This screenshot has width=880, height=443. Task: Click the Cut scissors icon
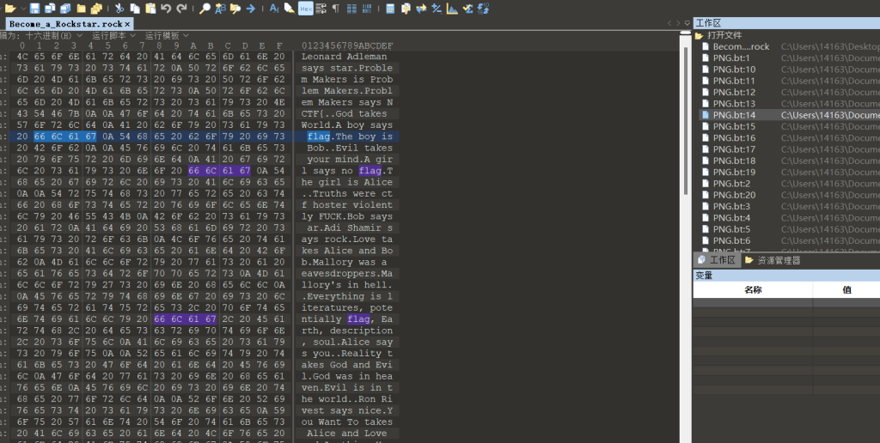pos(120,9)
